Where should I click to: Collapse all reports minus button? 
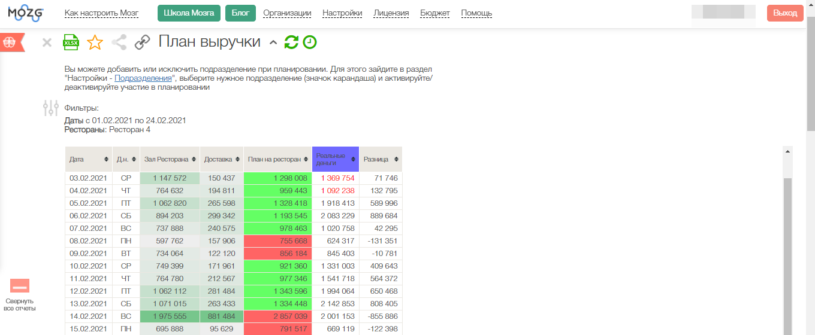tap(20, 286)
